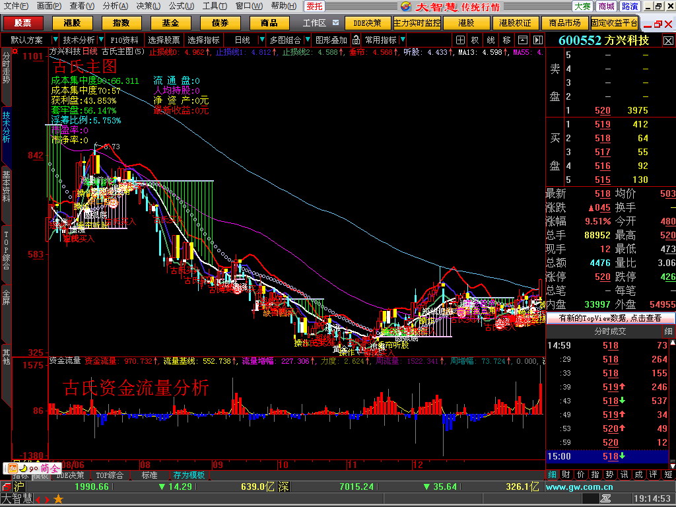Click the window-panel icon next to 移
Image resolution: width=676 pixels, height=507 pixels.
tap(523, 40)
